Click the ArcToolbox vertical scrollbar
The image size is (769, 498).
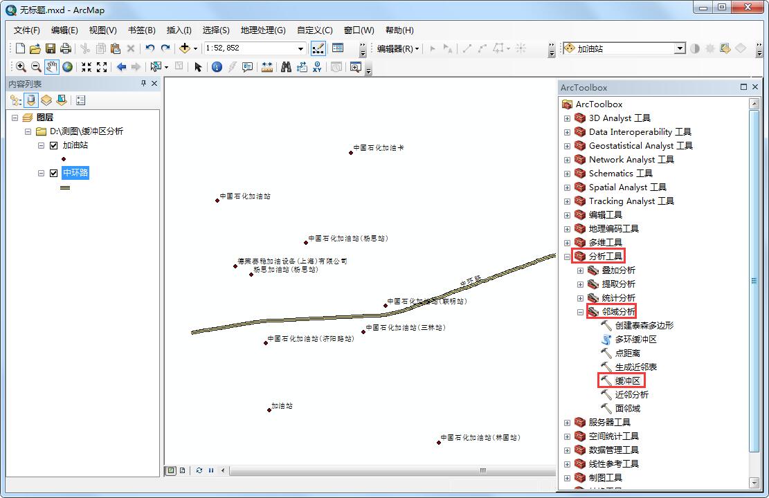tap(754, 280)
